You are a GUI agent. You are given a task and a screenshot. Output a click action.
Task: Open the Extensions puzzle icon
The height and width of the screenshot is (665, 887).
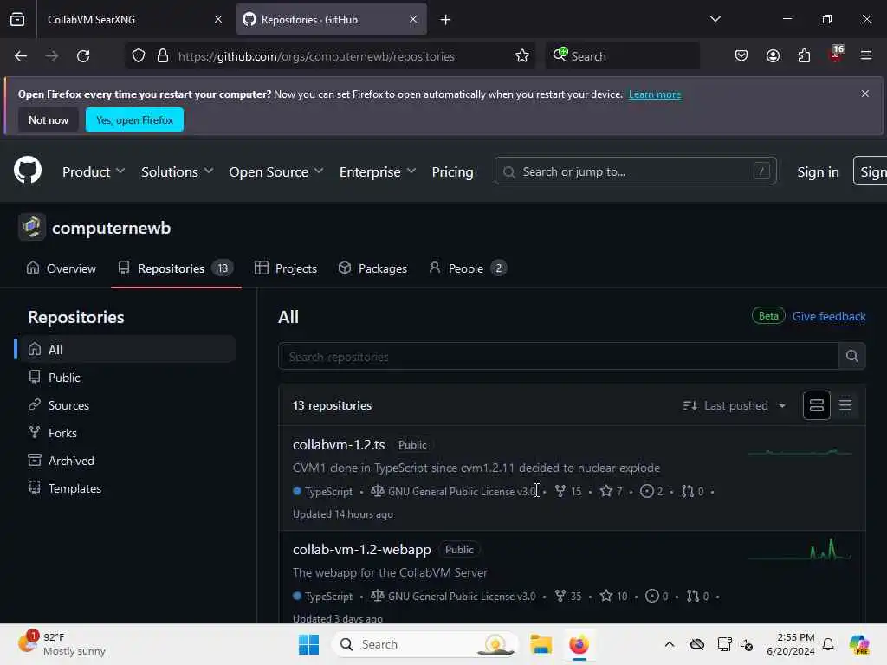[804, 56]
